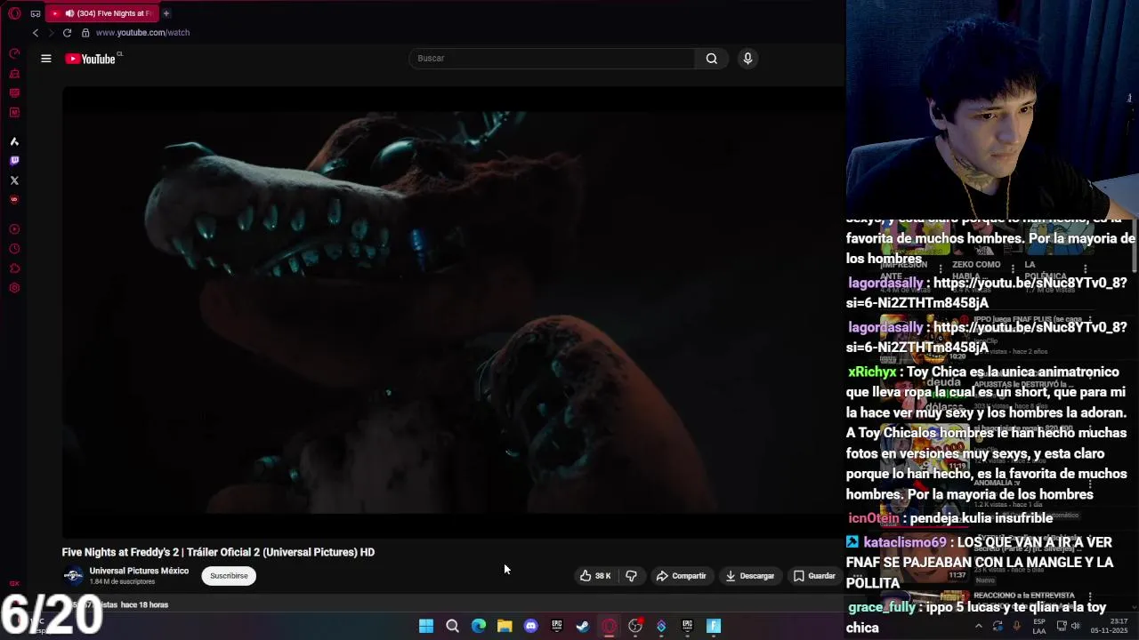Viewport: 1139px width, 640px height.
Task: Click username kataclismo69 in chat
Action: (905, 542)
